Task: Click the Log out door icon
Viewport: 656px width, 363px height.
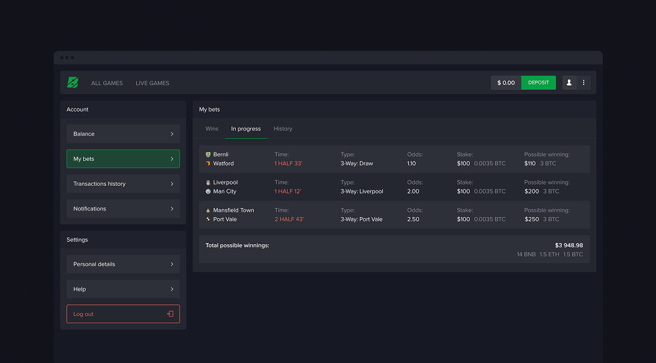Action: point(171,314)
